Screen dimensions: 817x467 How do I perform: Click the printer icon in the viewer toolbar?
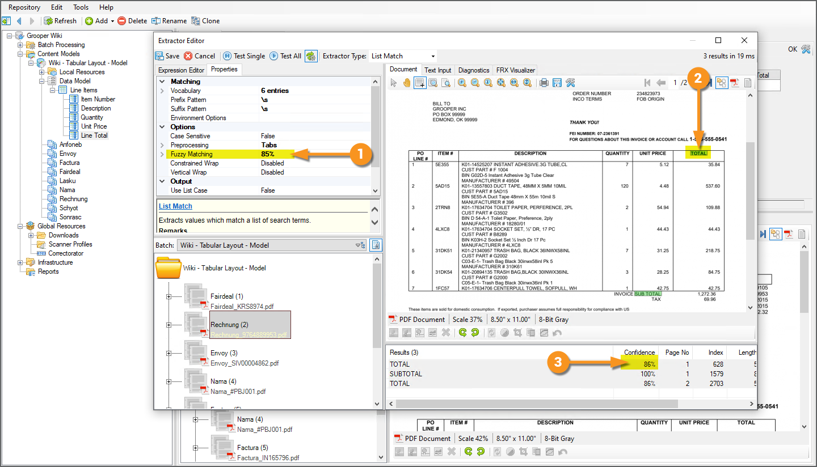tap(544, 83)
